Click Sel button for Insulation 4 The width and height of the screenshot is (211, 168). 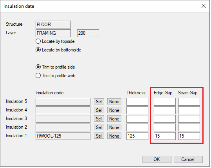point(99,110)
